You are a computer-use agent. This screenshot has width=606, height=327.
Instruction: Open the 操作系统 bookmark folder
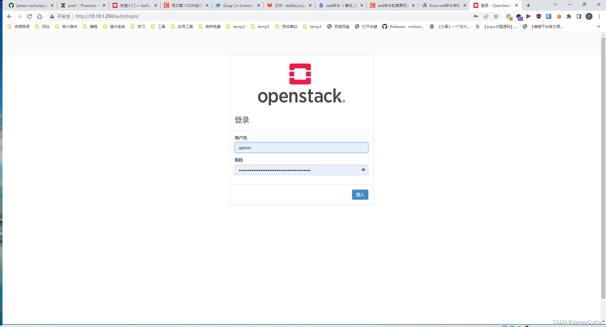[114, 27]
